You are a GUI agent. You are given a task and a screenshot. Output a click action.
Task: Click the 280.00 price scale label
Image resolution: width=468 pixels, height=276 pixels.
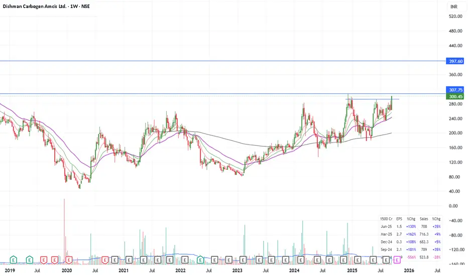tap(455, 104)
